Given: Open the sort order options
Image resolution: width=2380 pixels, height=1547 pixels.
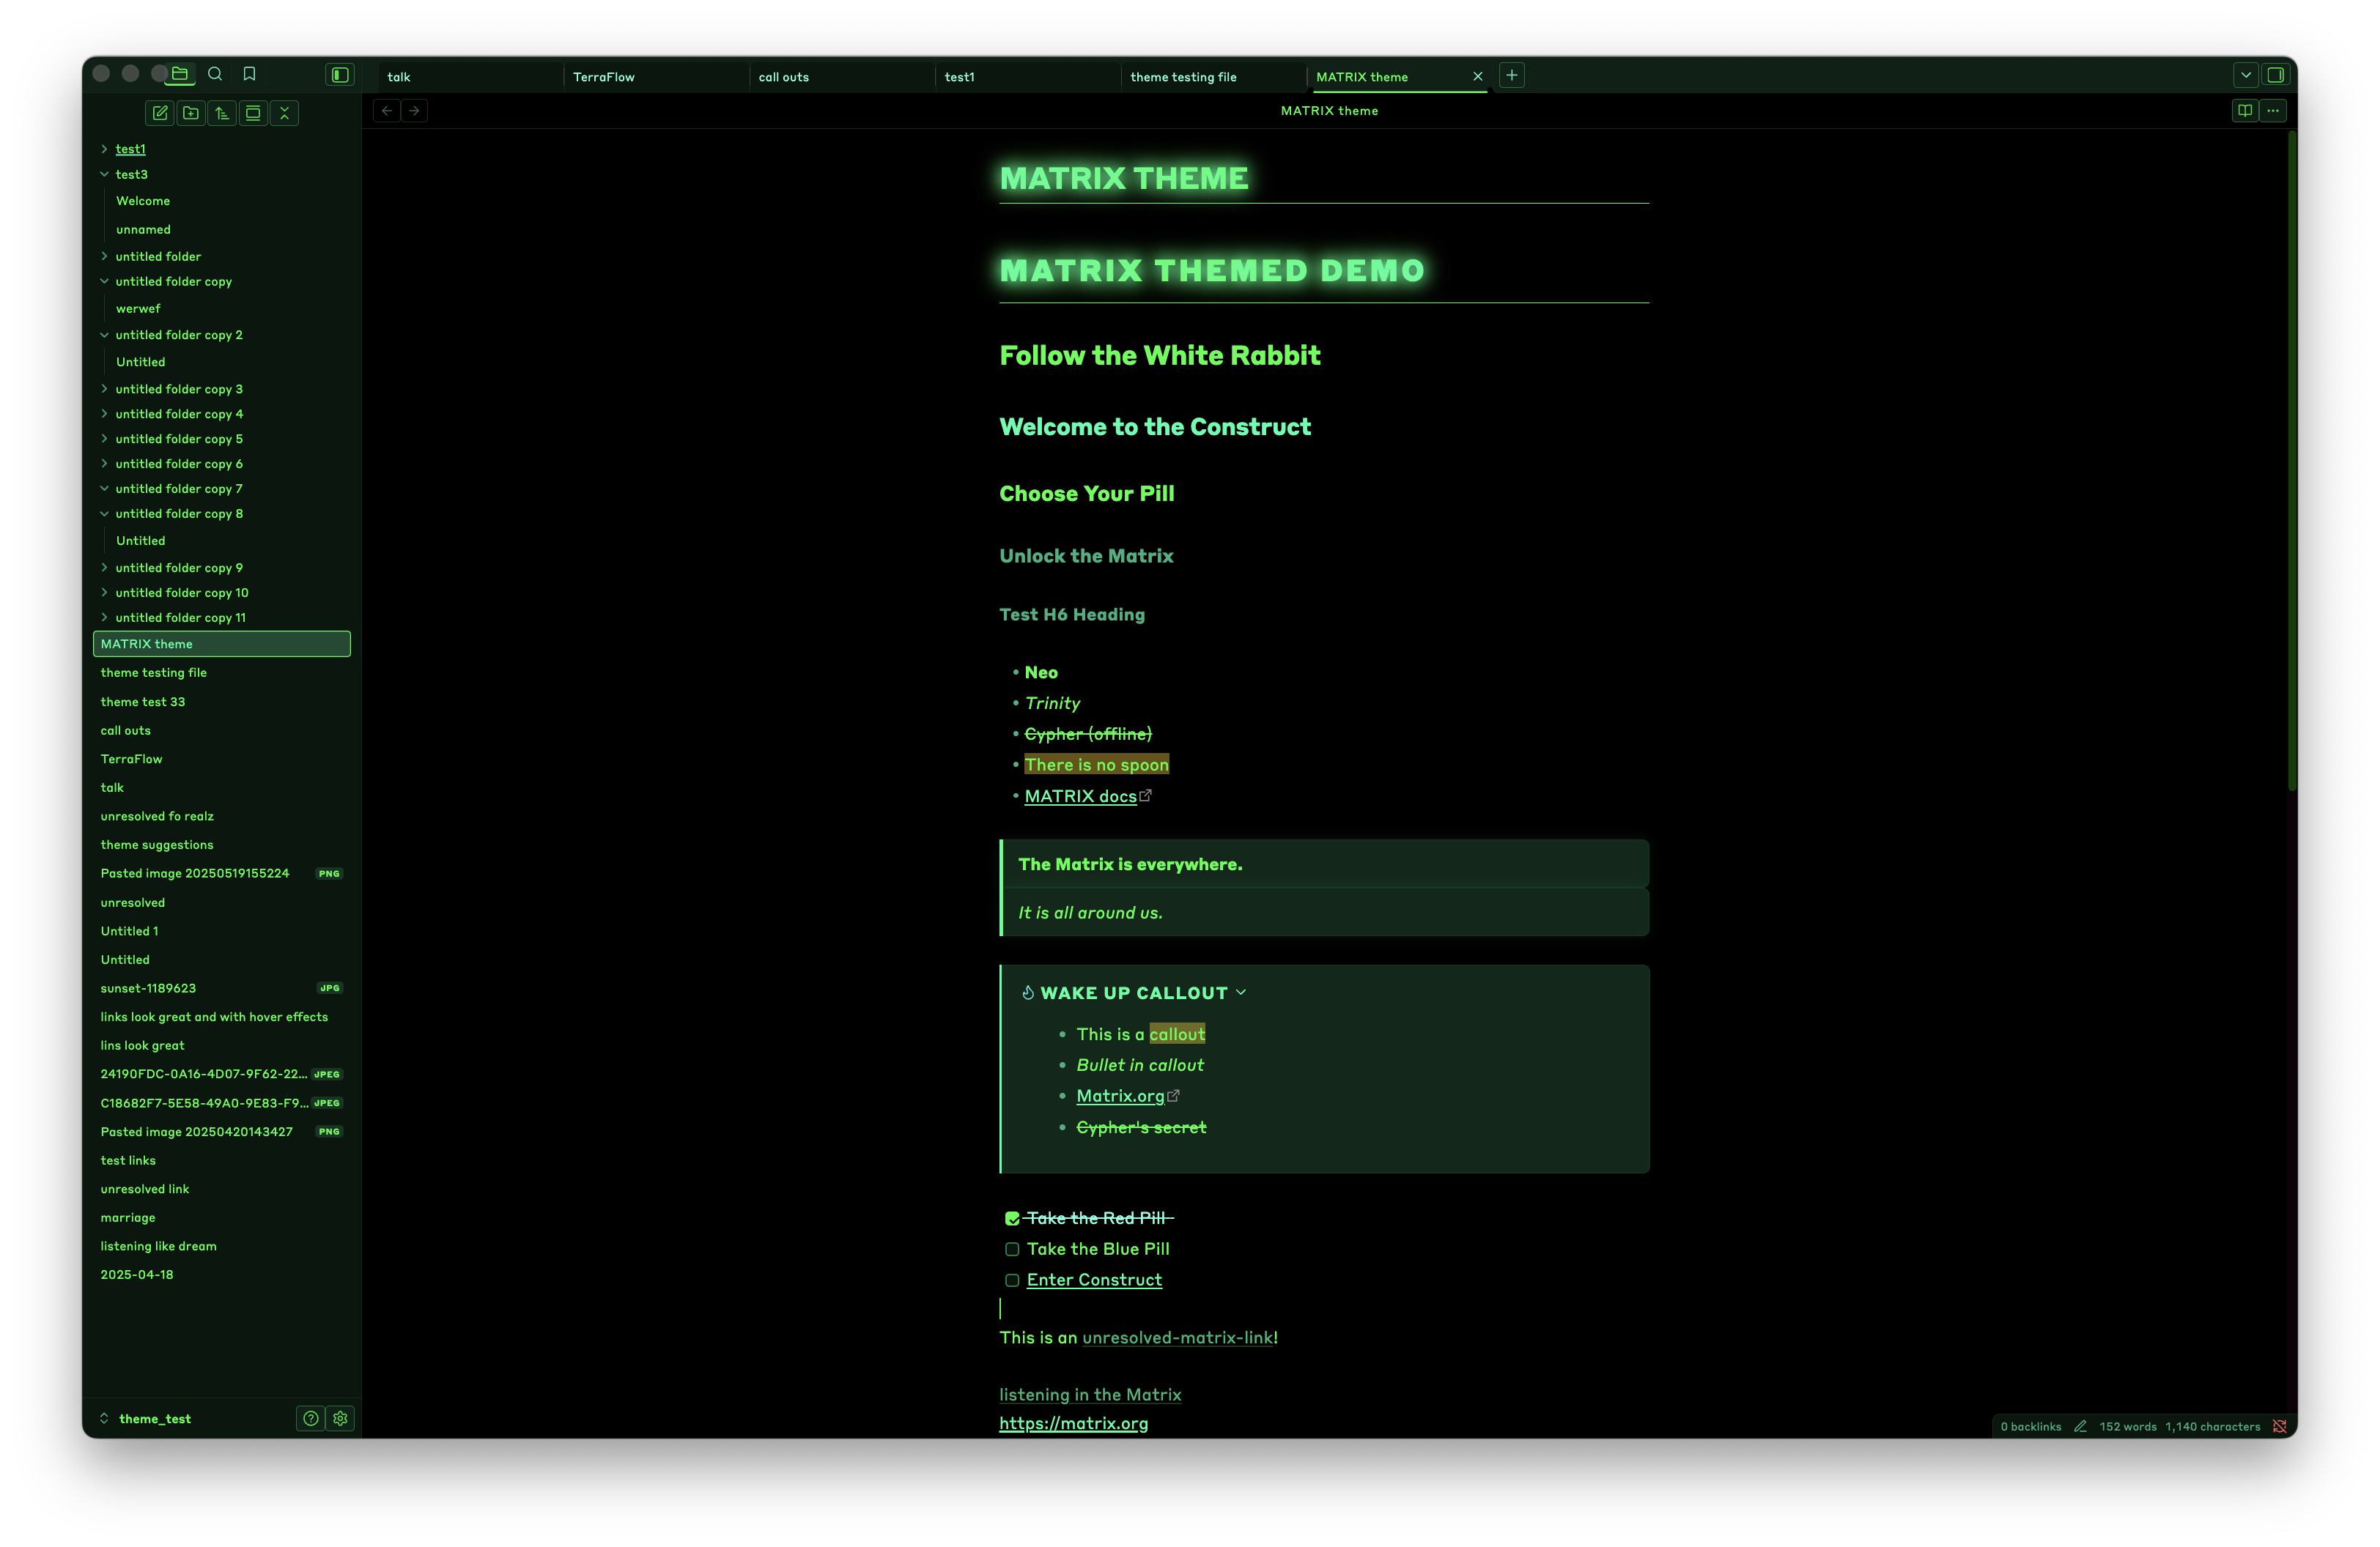Looking at the screenshot, I should click(222, 113).
